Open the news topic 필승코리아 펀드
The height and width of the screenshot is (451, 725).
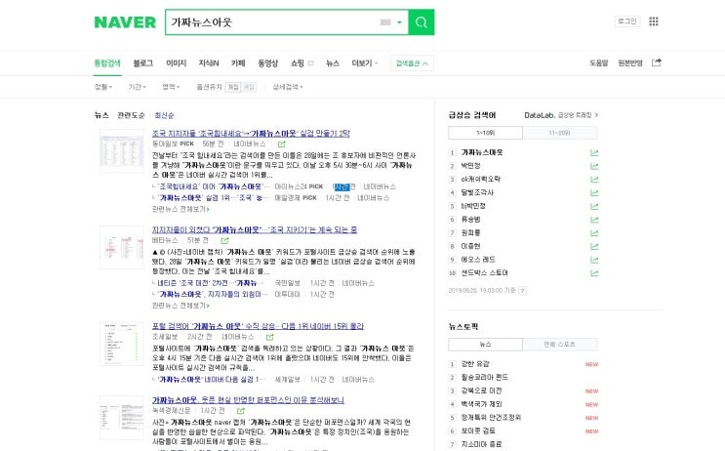tap(484, 378)
